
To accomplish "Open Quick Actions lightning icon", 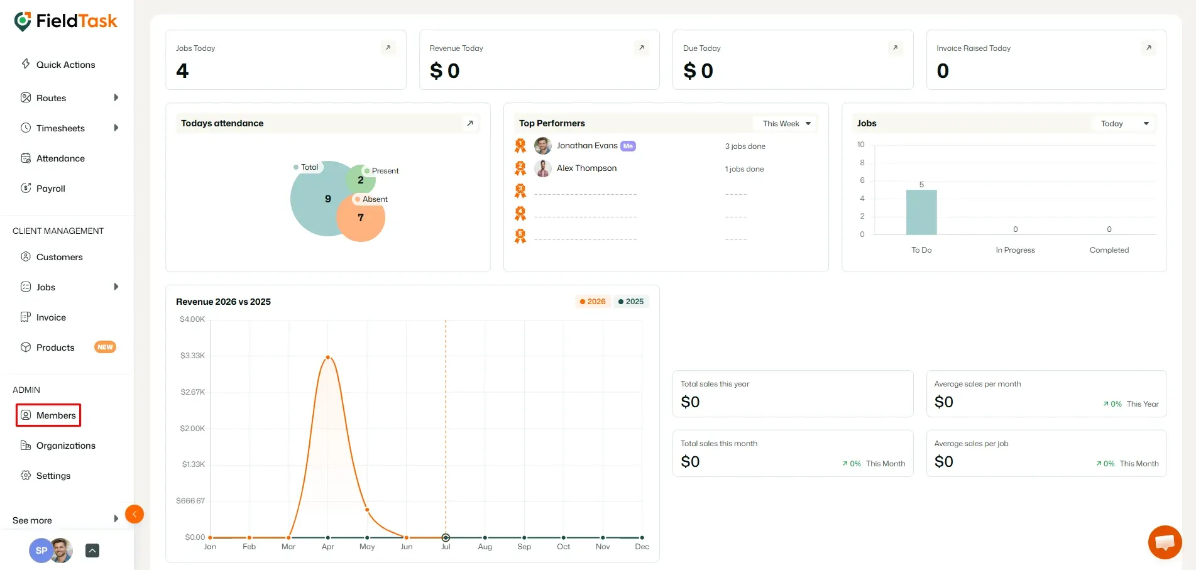I will [26, 63].
